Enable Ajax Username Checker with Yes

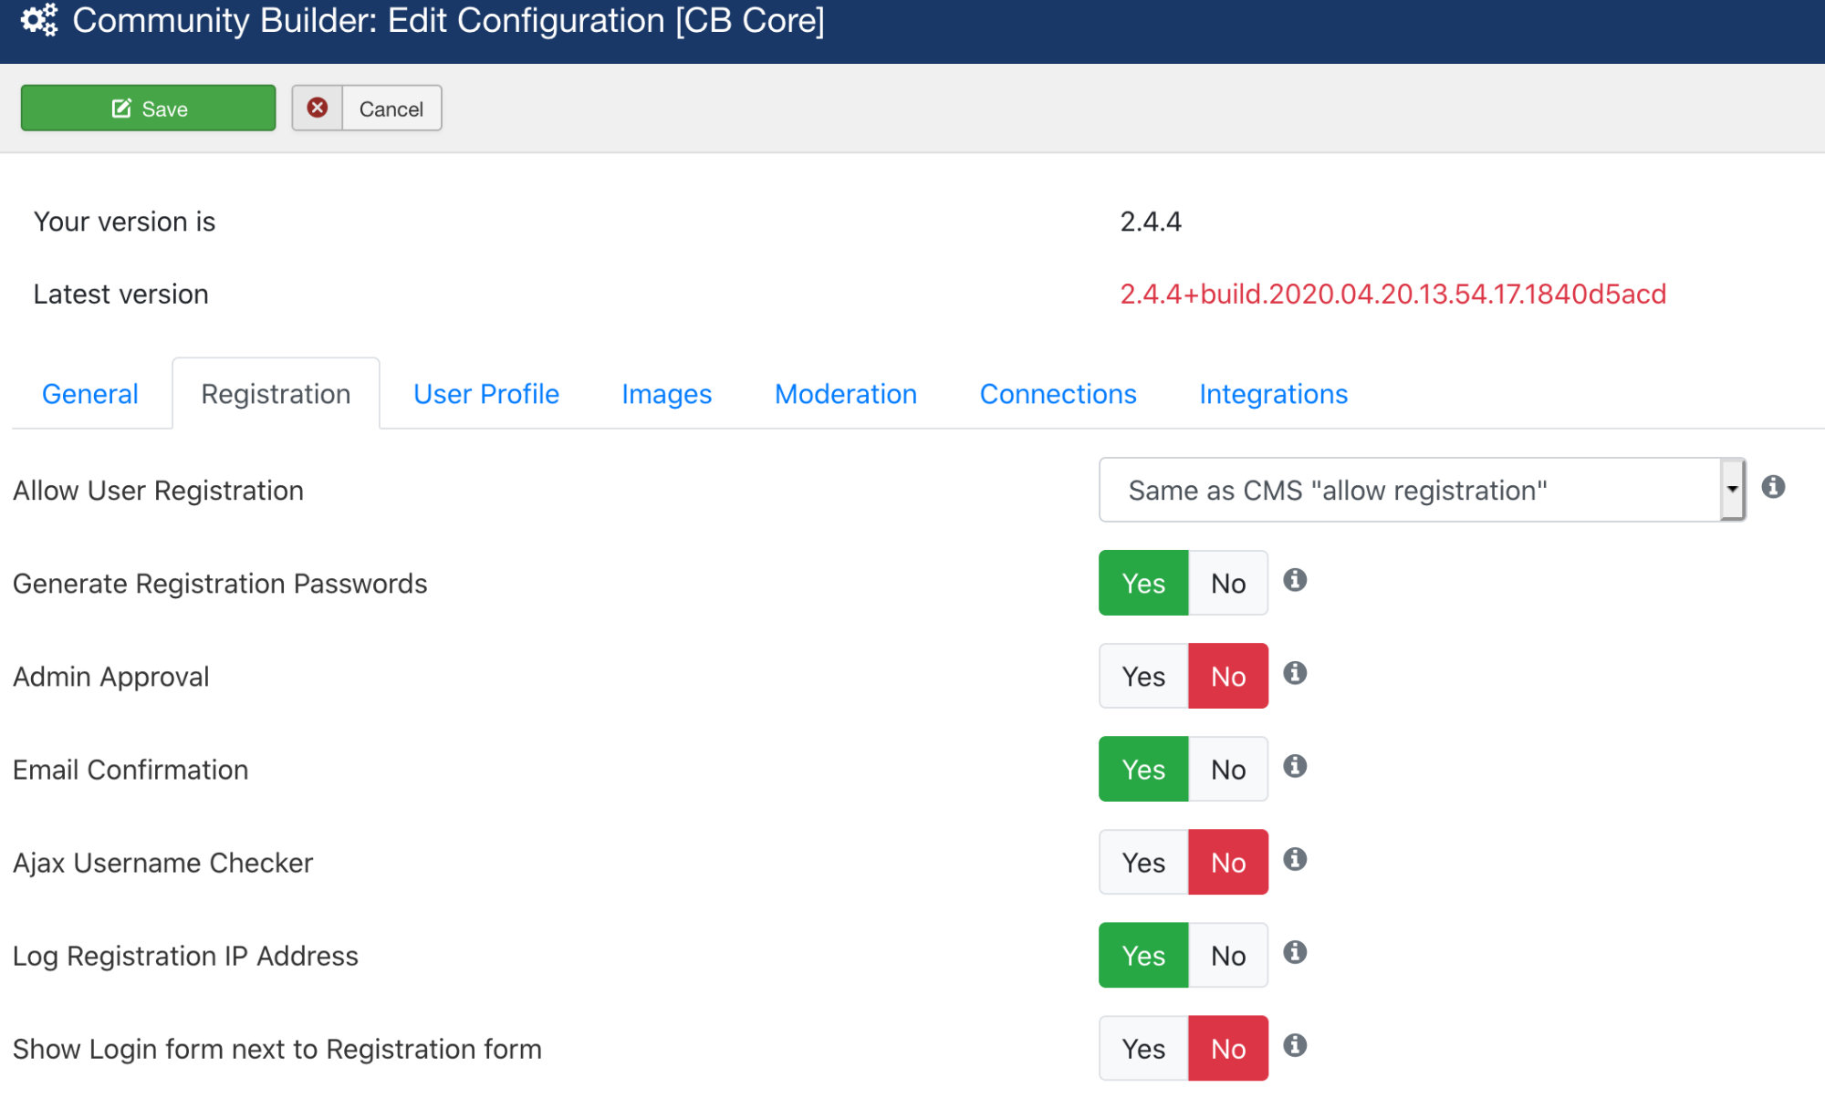[x=1143, y=862]
